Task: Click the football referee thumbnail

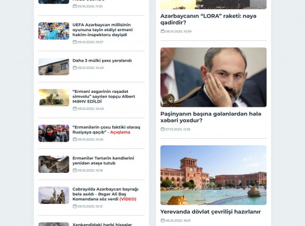Action: 54,31
